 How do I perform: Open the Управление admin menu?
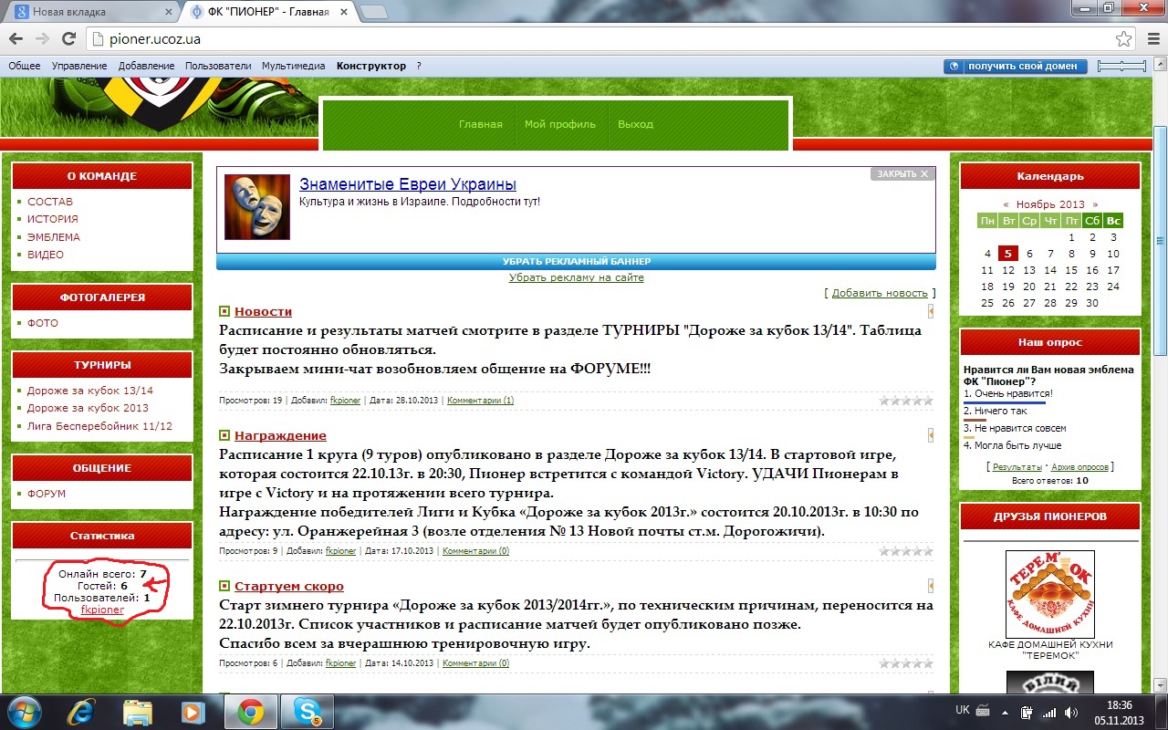click(x=79, y=66)
